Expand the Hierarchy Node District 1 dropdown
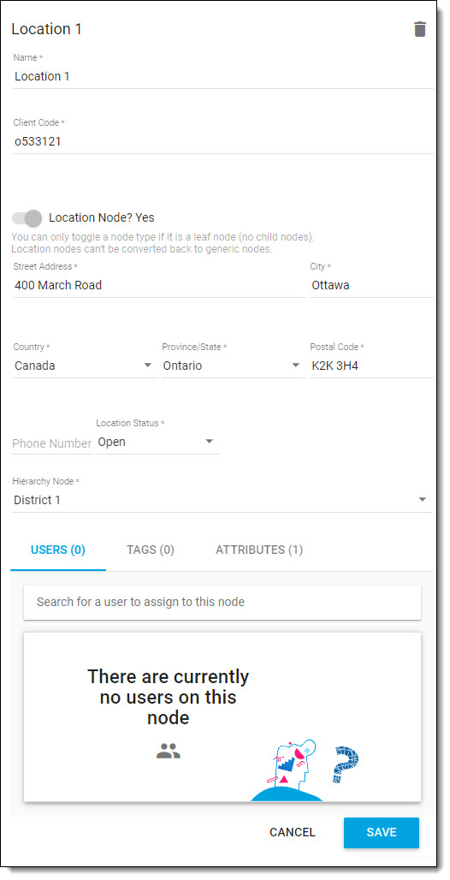The image size is (450, 880). coord(222,499)
